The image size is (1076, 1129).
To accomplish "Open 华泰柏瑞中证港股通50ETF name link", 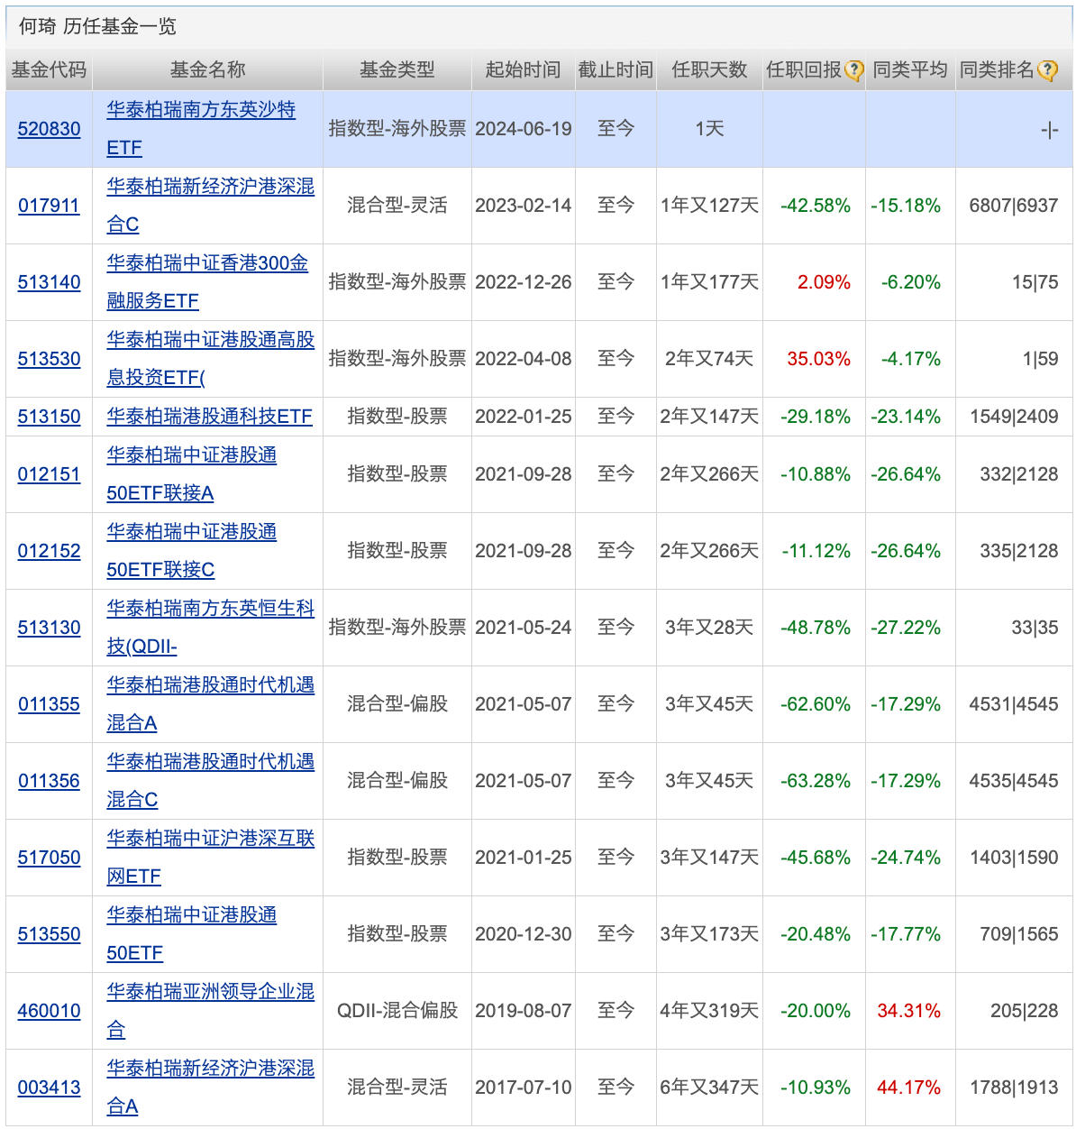I will click(x=191, y=934).
